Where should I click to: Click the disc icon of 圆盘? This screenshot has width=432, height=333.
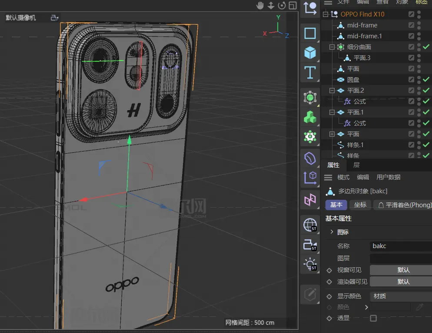[x=341, y=80]
